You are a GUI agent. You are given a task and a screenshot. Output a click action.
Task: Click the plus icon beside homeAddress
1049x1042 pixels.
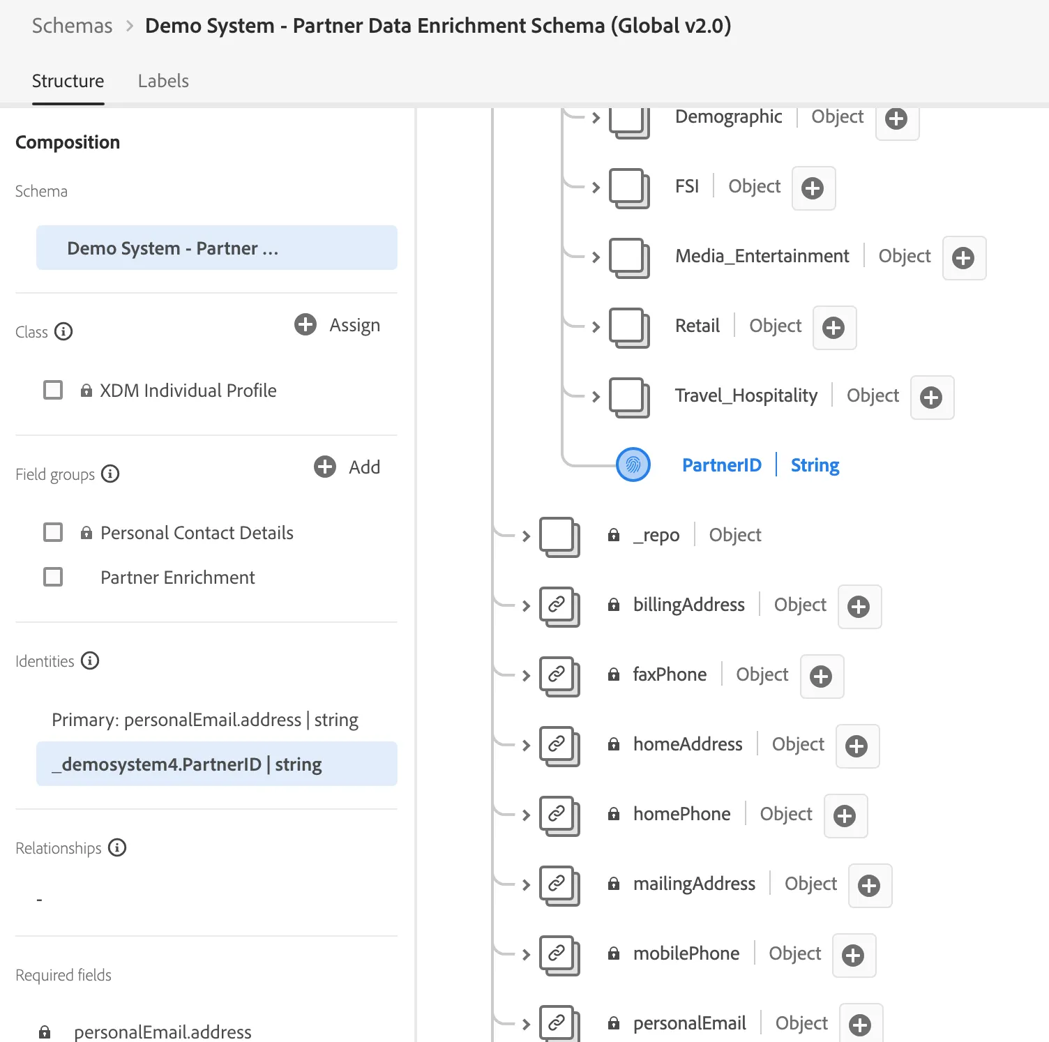[x=857, y=746]
